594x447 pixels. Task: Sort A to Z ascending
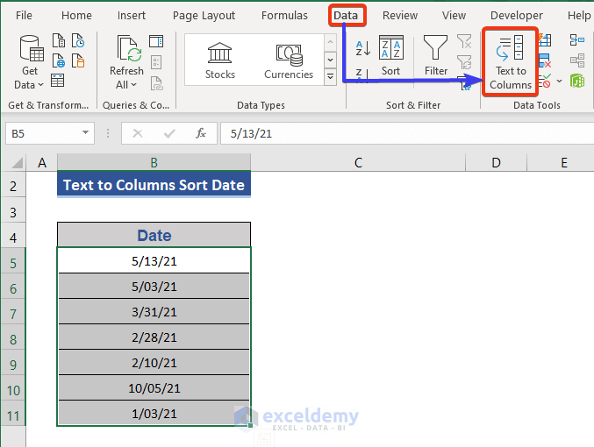[x=362, y=48]
